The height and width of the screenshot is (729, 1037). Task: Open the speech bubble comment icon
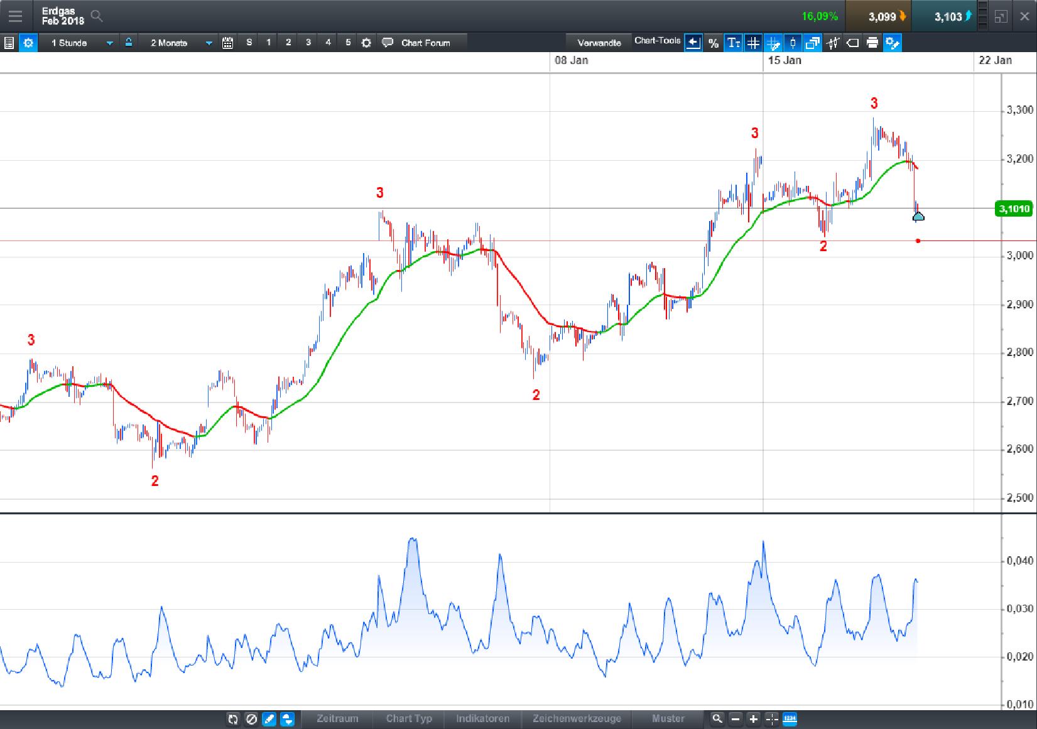coord(388,43)
